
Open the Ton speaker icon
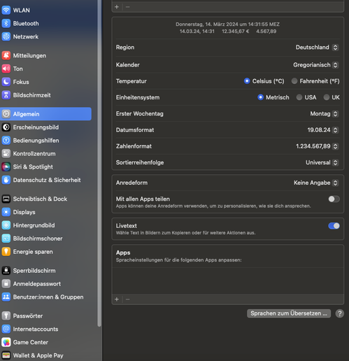coord(6,69)
